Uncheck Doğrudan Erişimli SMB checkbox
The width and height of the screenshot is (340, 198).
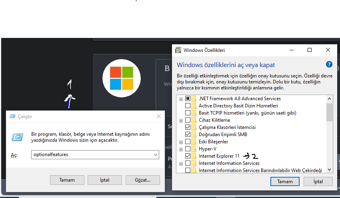click(188, 134)
